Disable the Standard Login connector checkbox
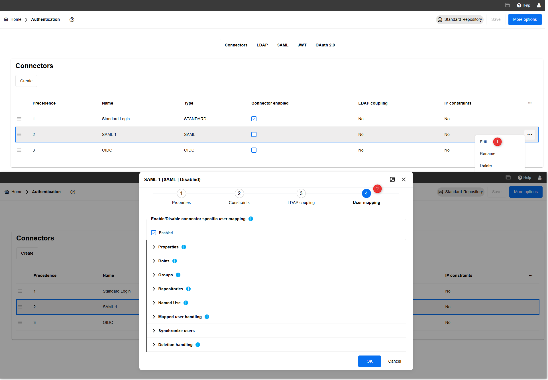Image resolution: width=548 pixels, height=380 pixels. point(254,119)
